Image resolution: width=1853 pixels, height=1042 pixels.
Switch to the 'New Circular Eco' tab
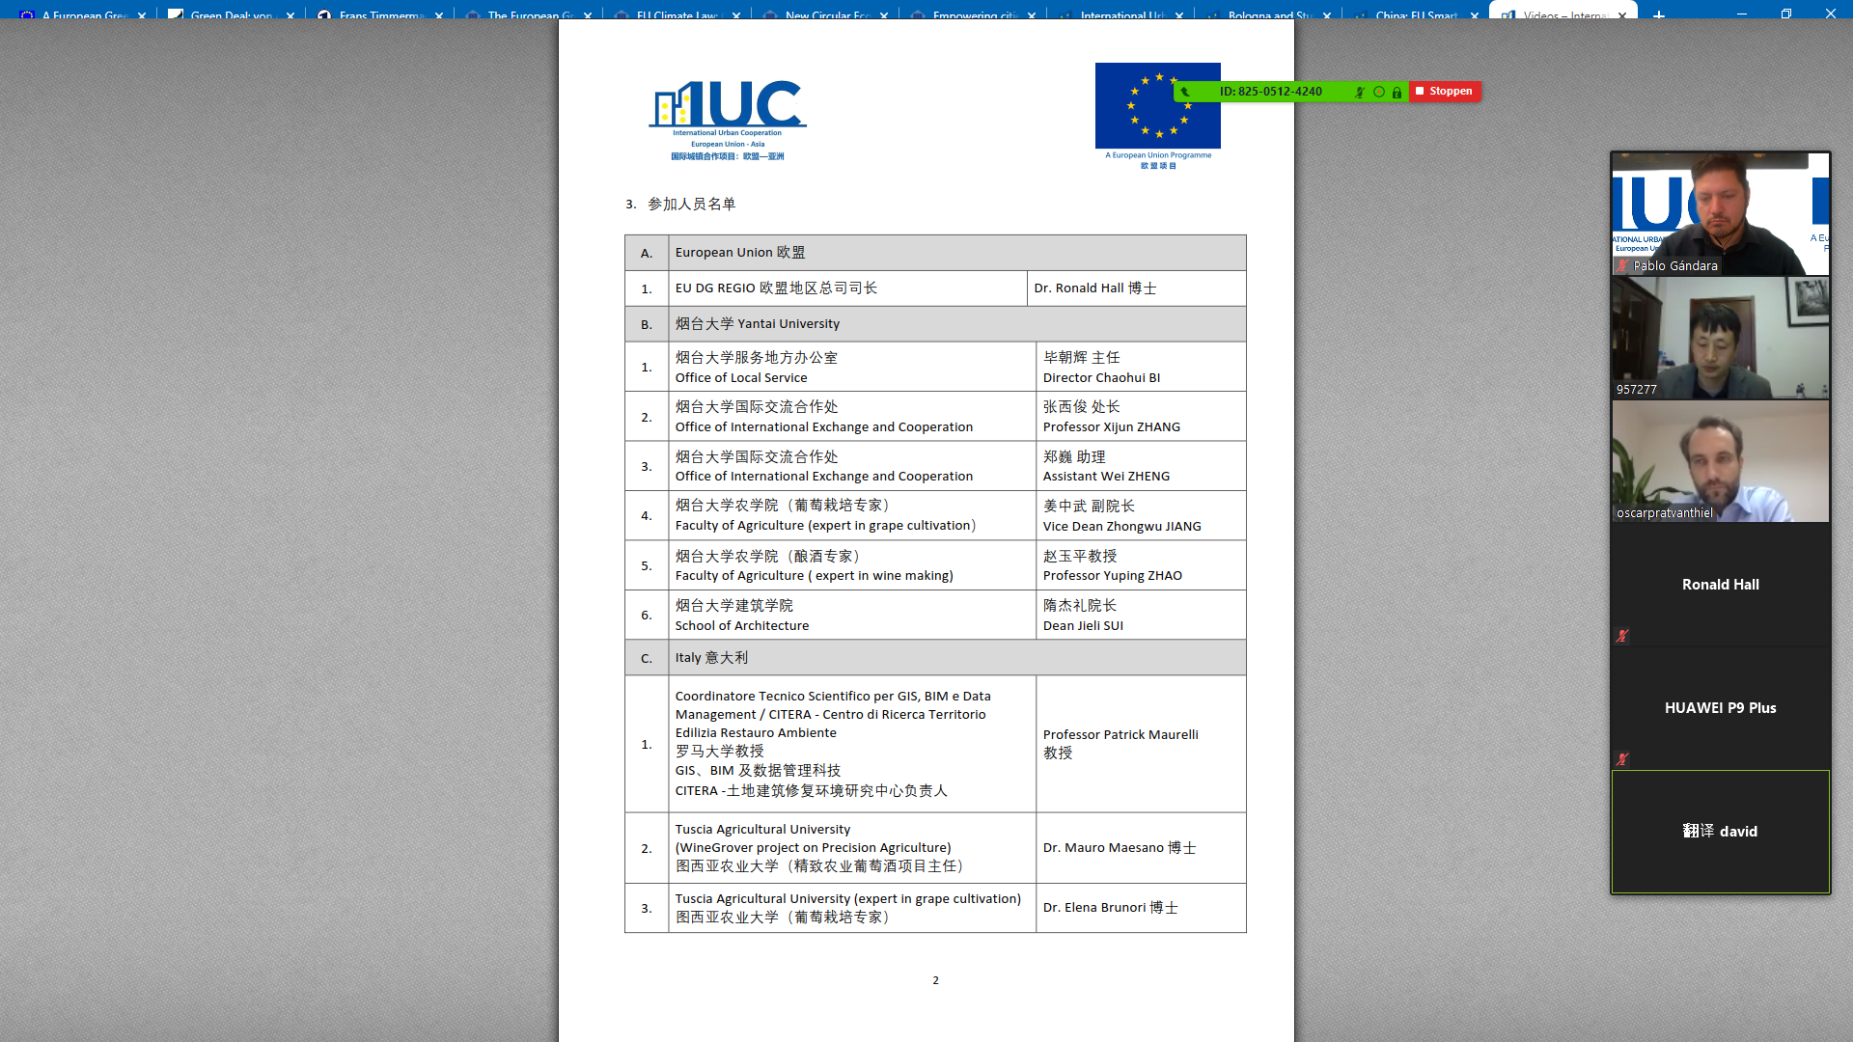826,15
